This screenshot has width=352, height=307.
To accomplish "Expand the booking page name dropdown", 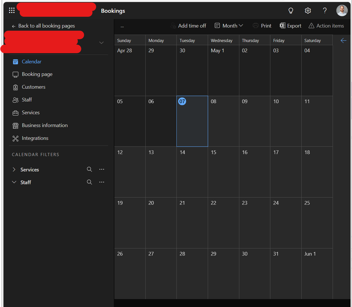I will click(x=101, y=43).
